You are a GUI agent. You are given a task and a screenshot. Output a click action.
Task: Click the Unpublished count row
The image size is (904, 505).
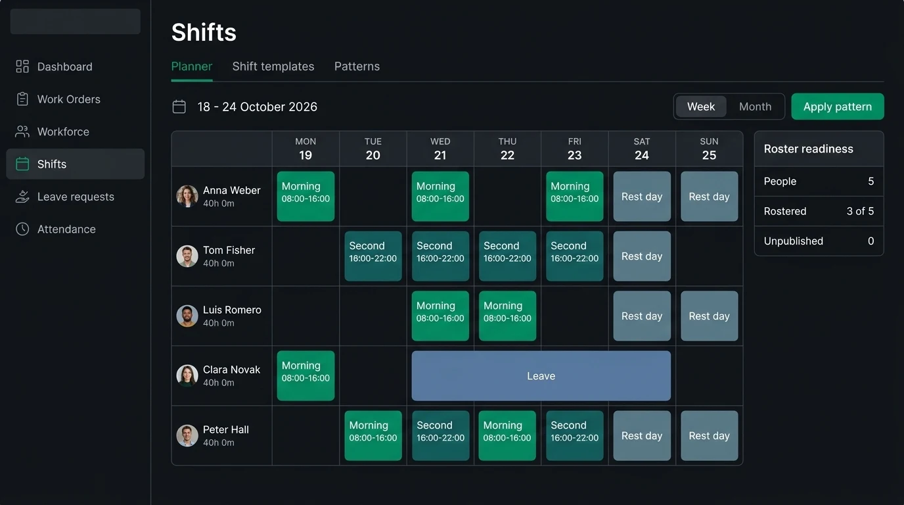(x=819, y=241)
